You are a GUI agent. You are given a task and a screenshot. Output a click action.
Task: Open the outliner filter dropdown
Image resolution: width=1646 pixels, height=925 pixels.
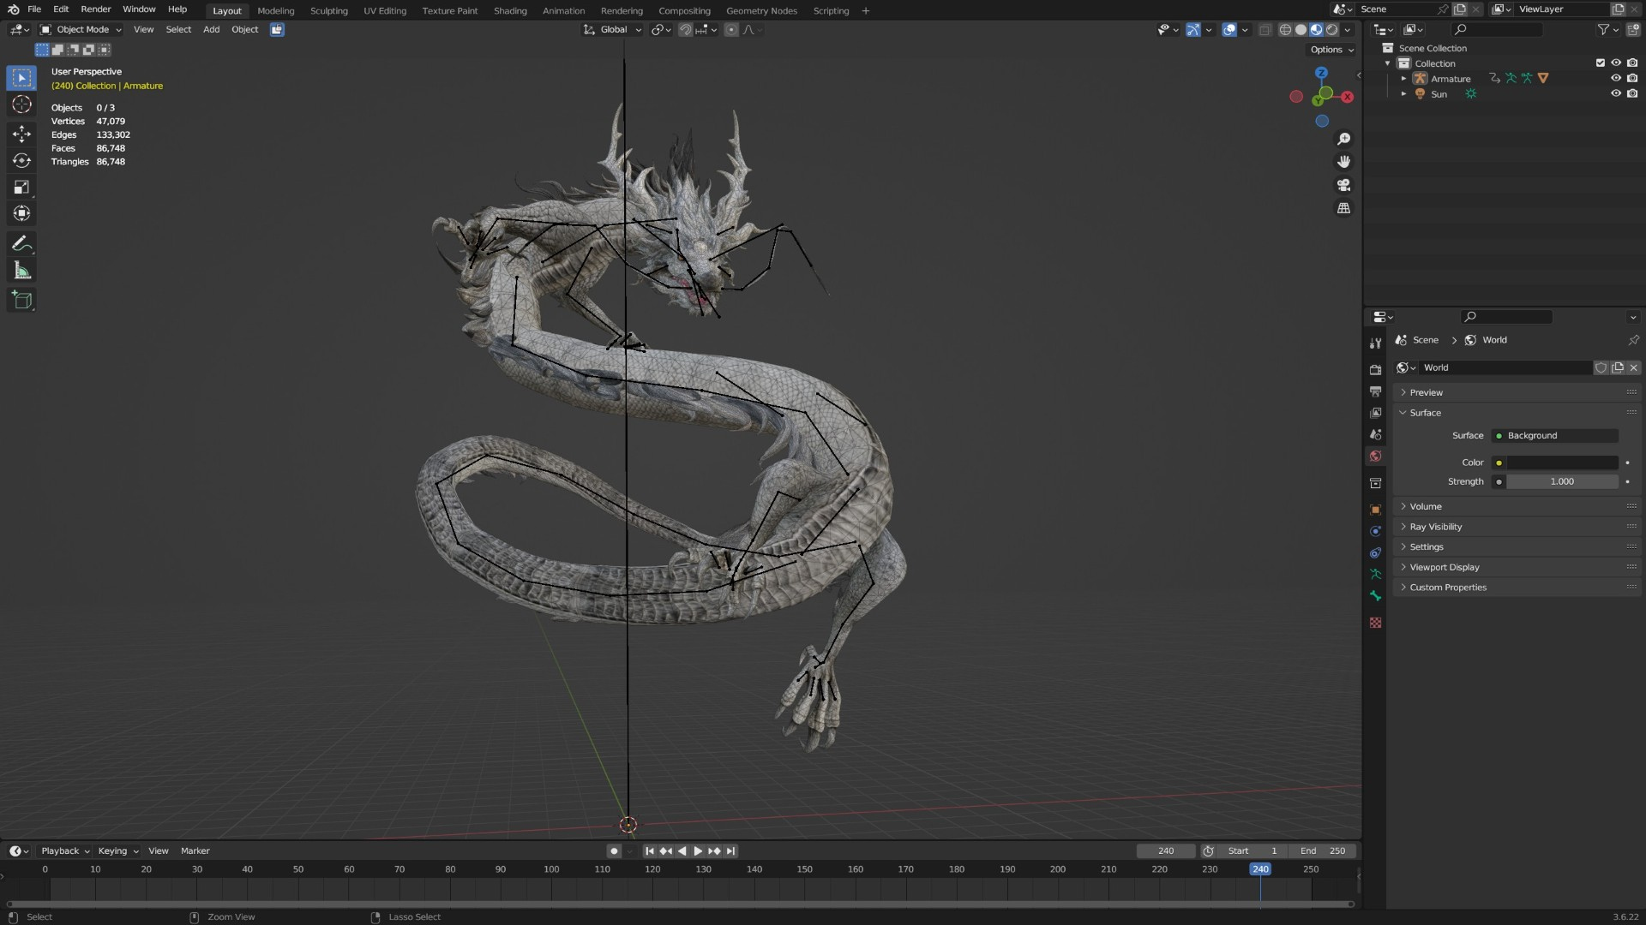1607,30
